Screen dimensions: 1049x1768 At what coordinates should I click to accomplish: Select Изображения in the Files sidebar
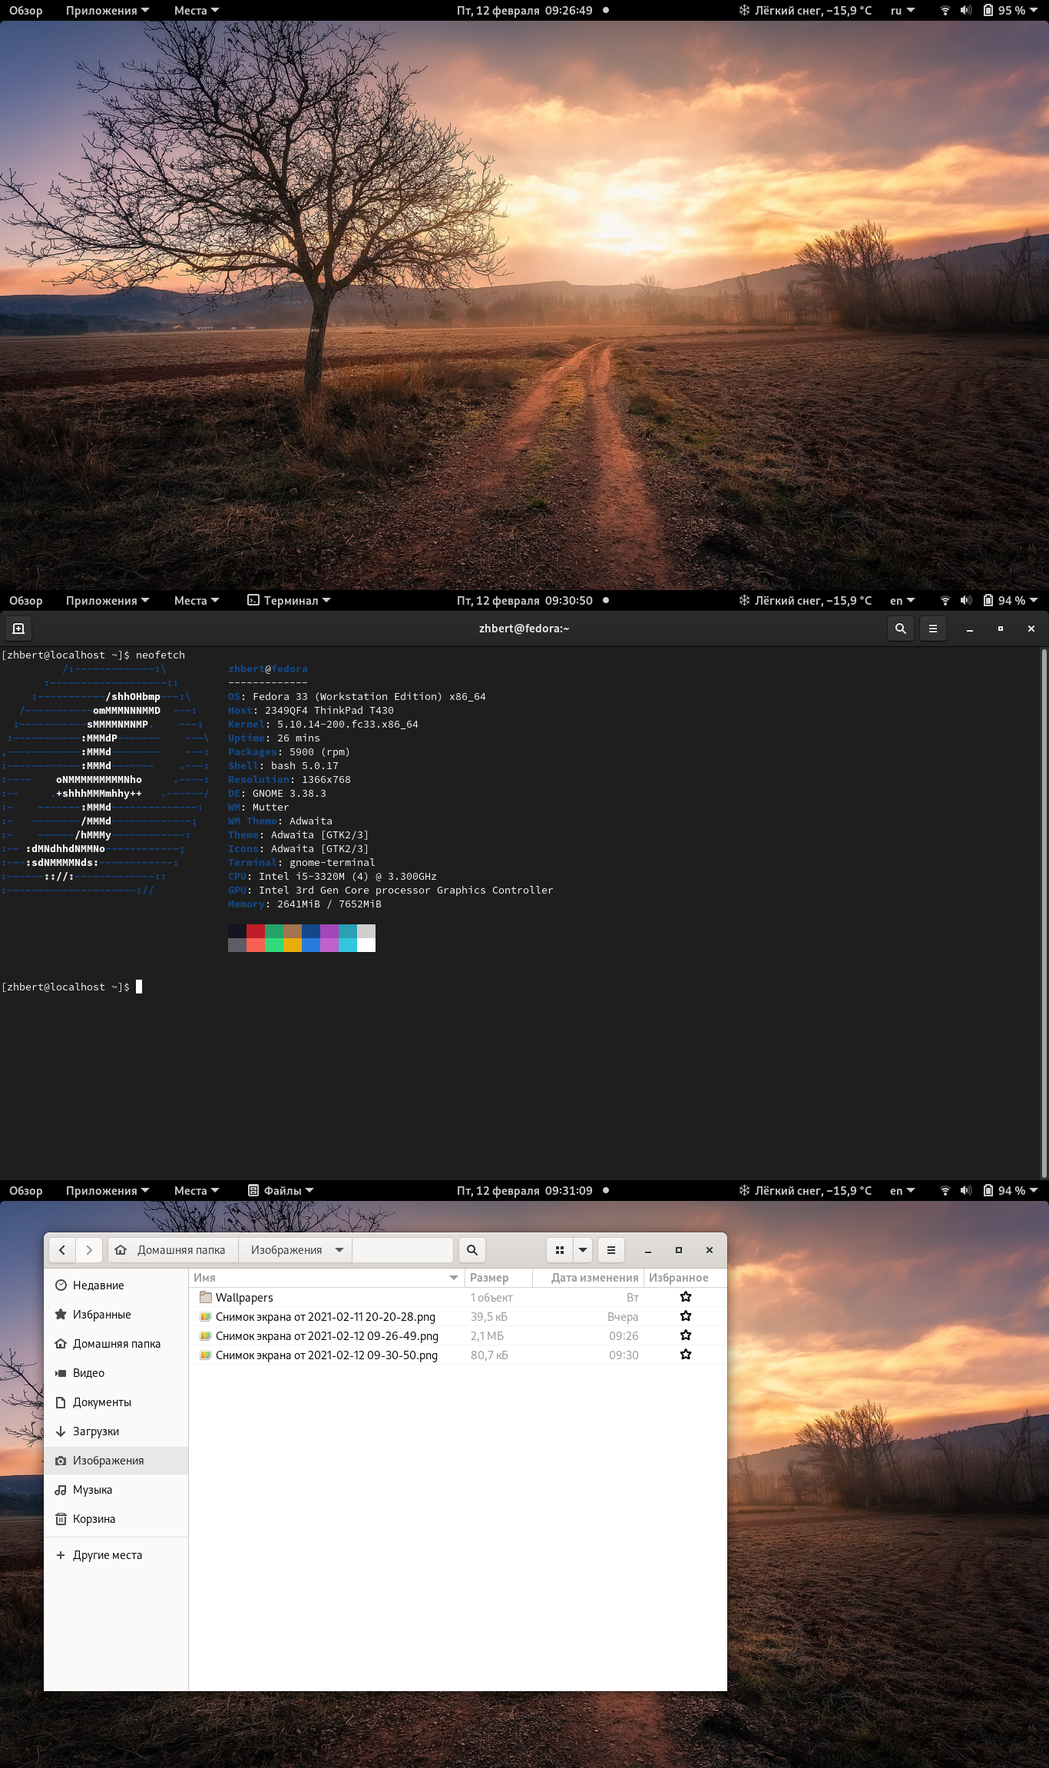[x=116, y=1461]
